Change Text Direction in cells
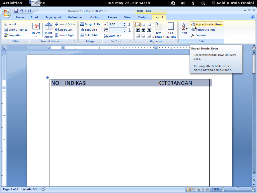Image resolution: width=257 pixels, height=193 pixels. [x=158, y=30]
